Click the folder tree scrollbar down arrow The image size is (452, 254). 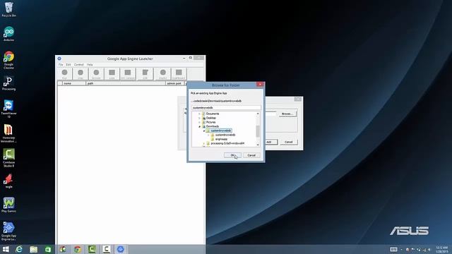[x=258, y=145]
